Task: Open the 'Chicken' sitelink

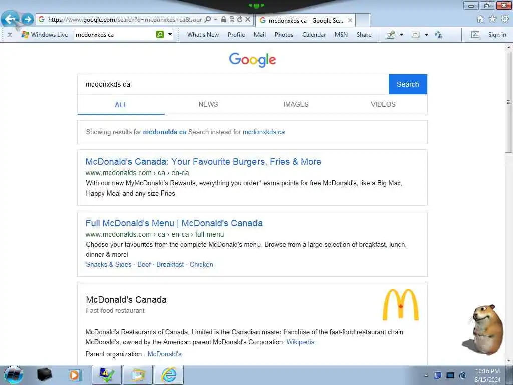Action: click(x=201, y=264)
